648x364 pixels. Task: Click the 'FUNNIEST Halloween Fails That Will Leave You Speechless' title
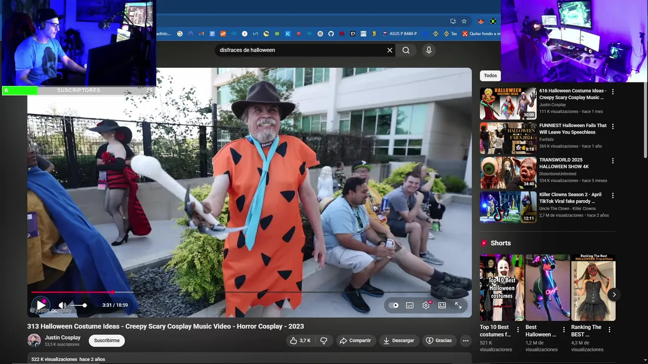[573, 129]
